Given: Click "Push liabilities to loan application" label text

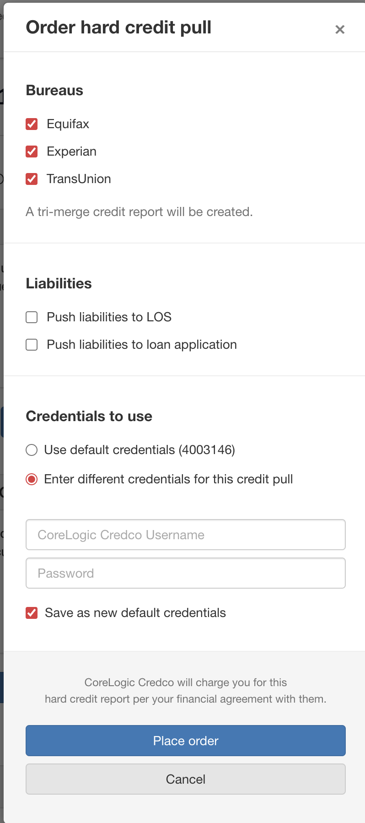Looking at the screenshot, I should 142,345.
